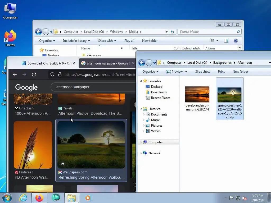The image size is (271, 203).
Task: Show hidden tray icons arrow
Action: click(x=225, y=198)
